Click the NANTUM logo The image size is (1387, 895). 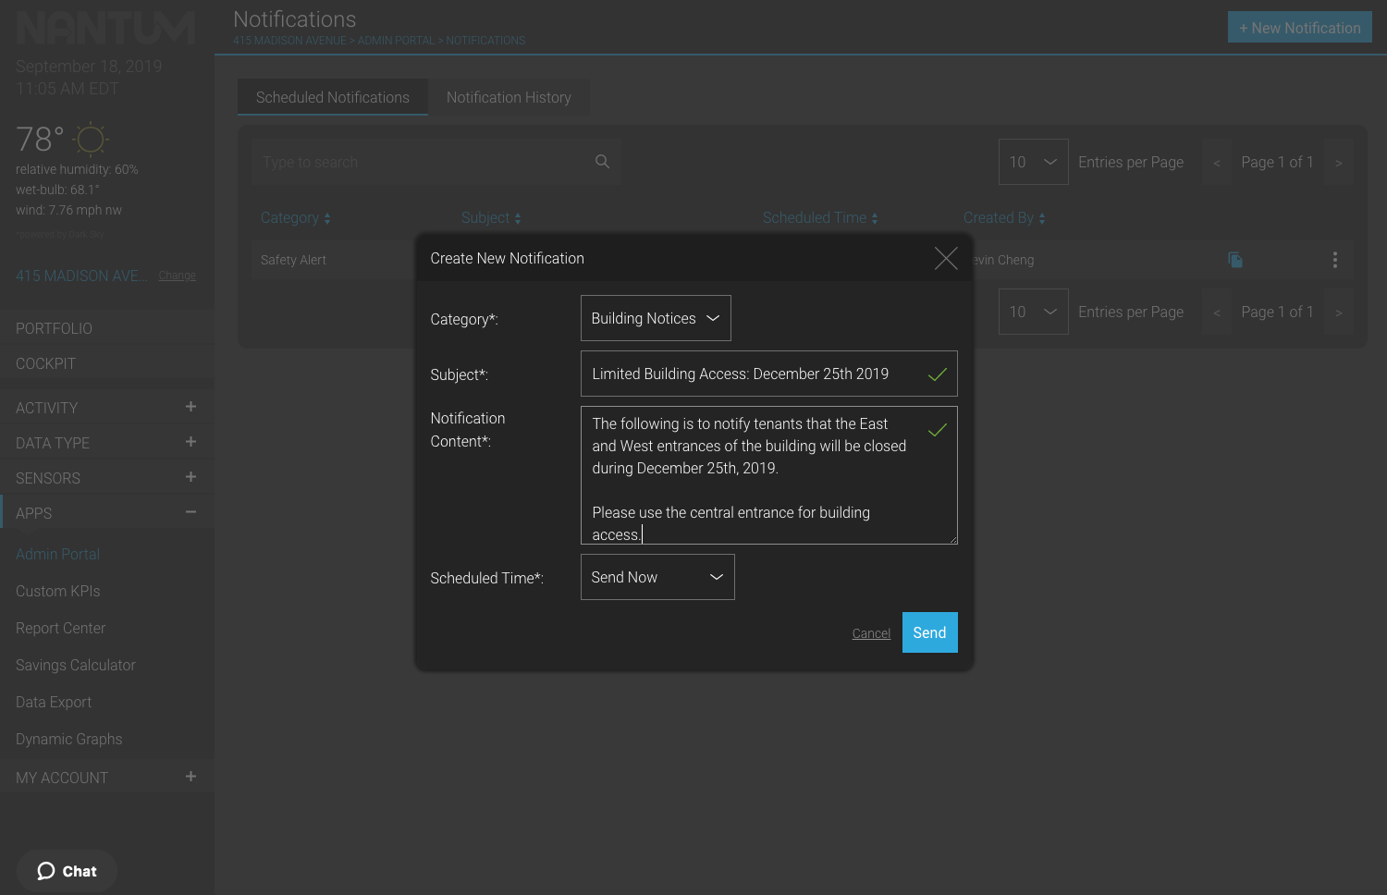click(105, 29)
